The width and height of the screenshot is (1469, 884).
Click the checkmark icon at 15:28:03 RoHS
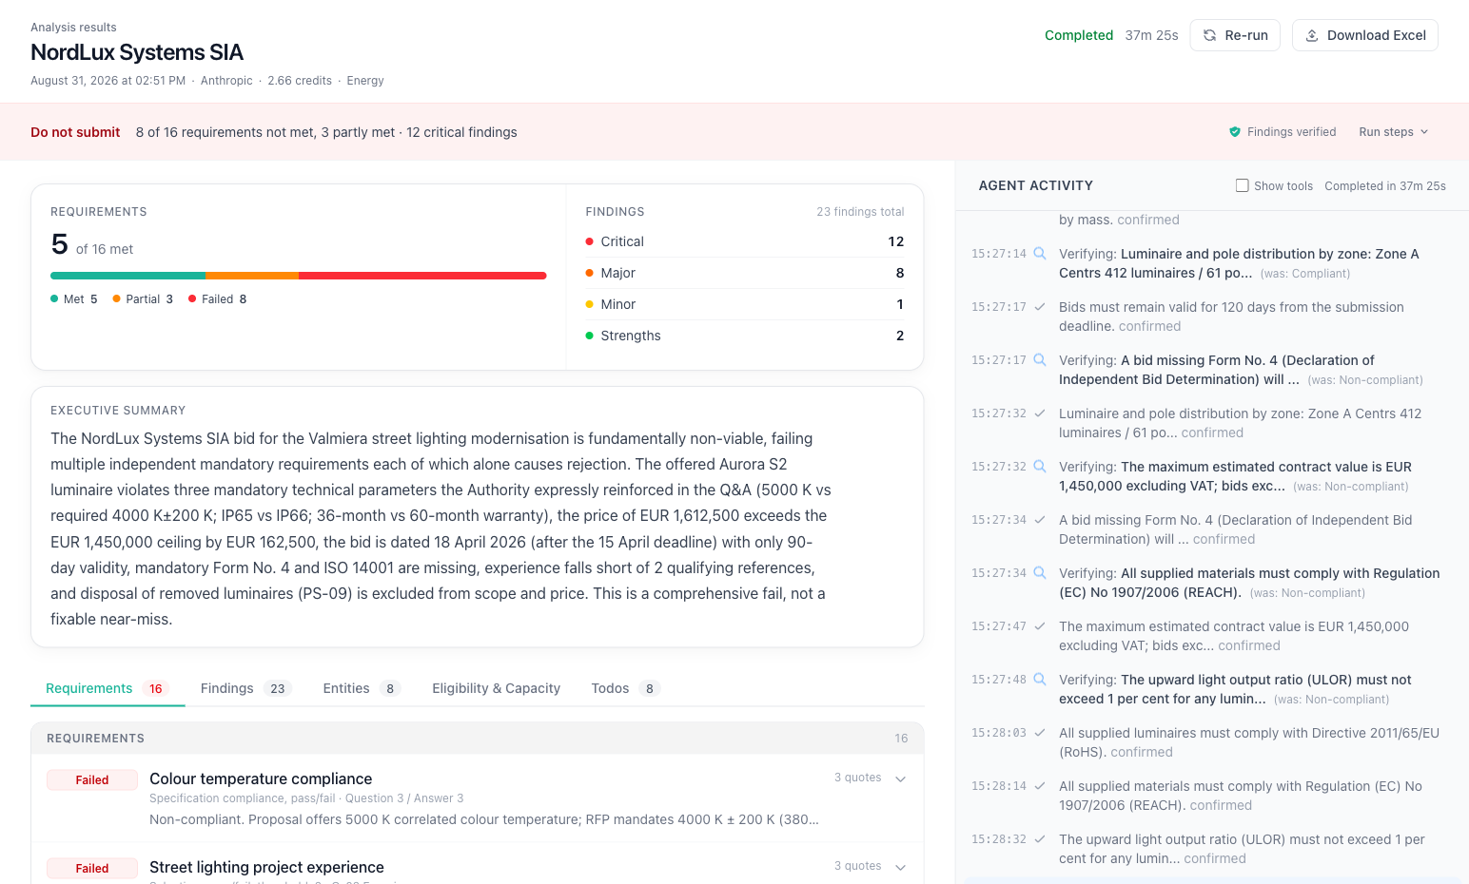[x=1040, y=733]
